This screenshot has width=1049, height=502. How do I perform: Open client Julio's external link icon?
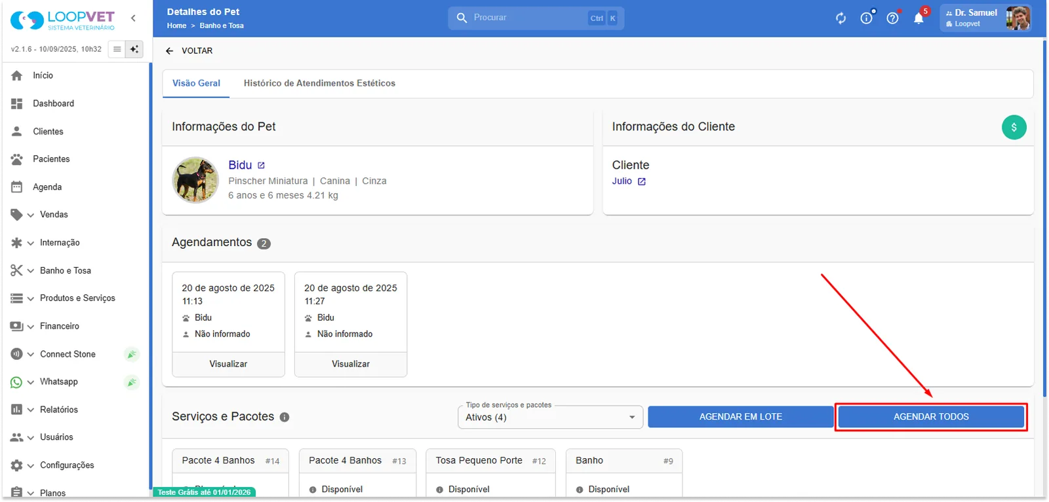[x=642, y=182]
